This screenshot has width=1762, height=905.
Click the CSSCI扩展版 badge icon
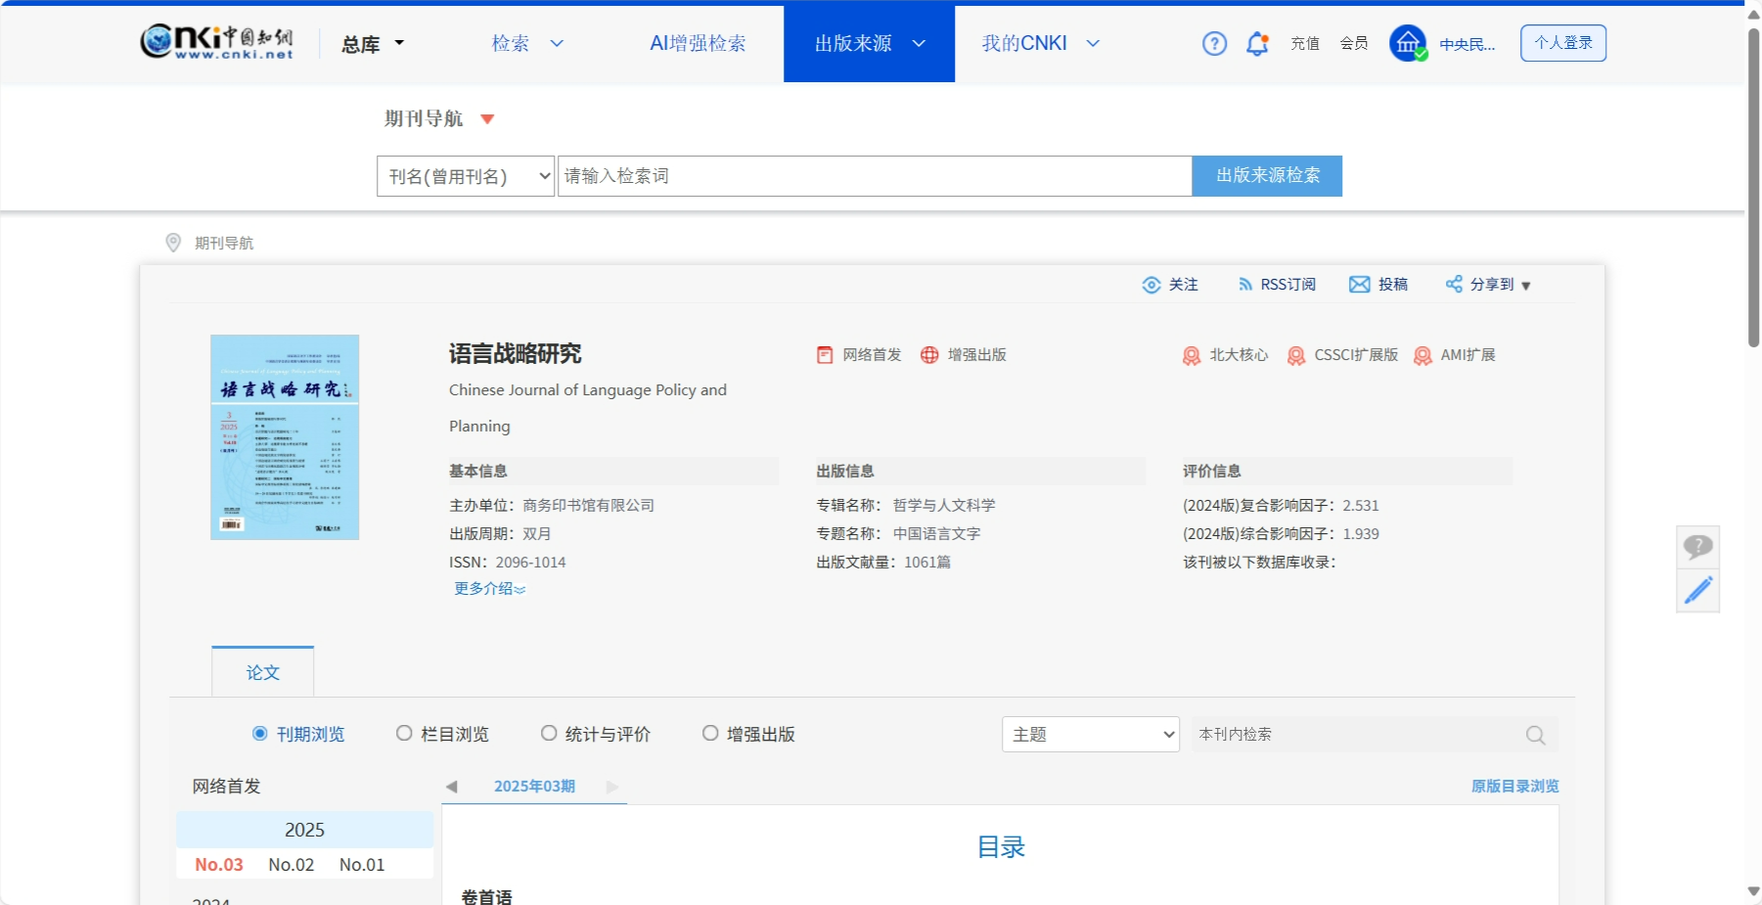(1296, 356)
